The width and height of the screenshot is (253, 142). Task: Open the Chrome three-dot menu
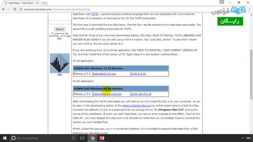coord(249,9)
